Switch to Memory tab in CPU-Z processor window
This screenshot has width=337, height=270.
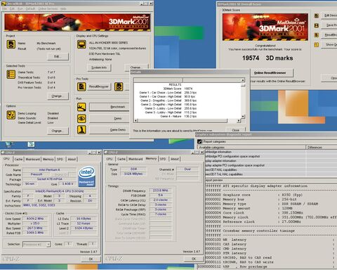[x=48, y=159]
